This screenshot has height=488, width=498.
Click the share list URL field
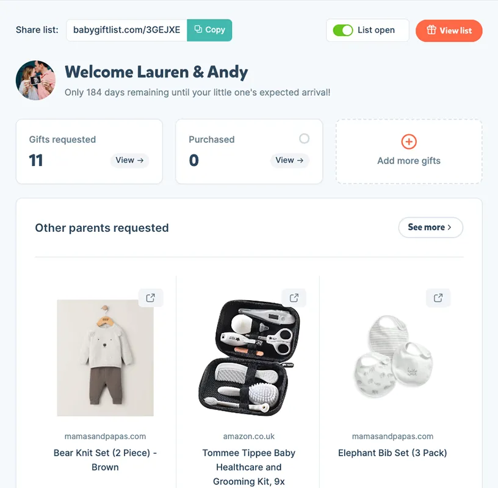[x=126, y=30]
